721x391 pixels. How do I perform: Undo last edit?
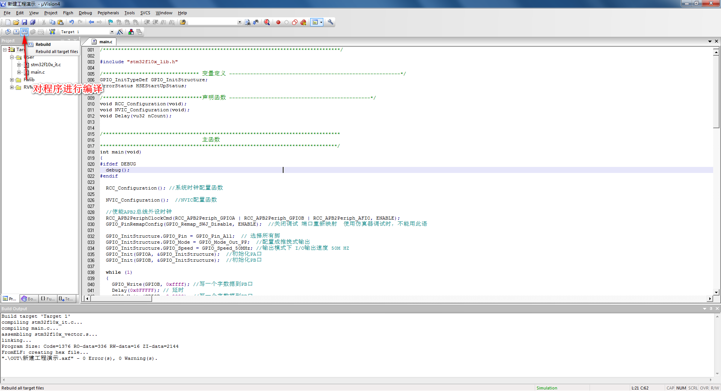point(71,22)
